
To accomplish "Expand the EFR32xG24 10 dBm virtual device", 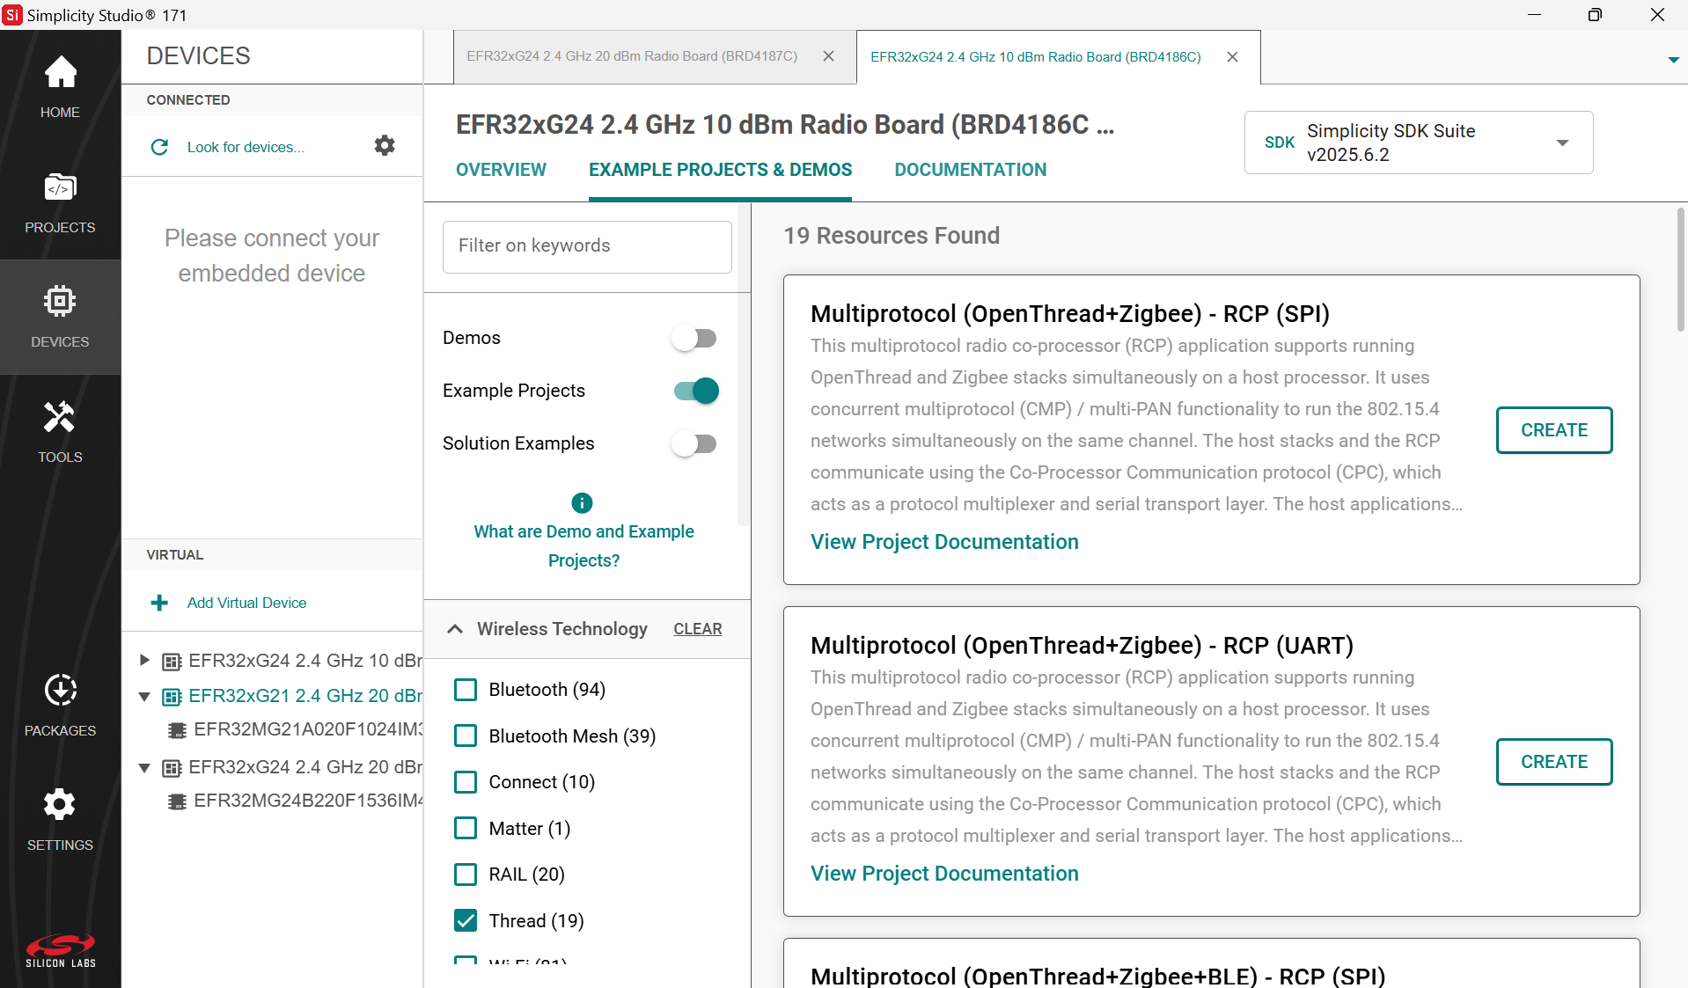I will coord(145,660).
